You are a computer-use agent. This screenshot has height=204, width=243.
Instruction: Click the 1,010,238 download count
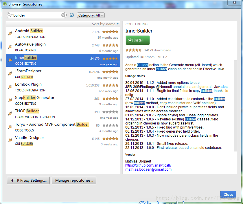coord(93,85)
